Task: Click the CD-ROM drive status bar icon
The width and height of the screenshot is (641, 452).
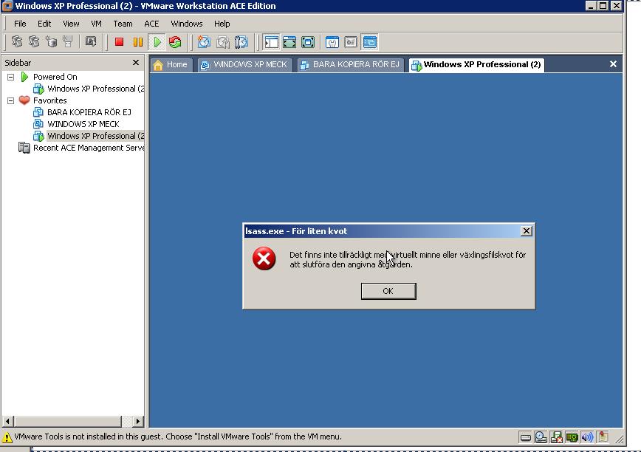Action: (x=541, y=438)
